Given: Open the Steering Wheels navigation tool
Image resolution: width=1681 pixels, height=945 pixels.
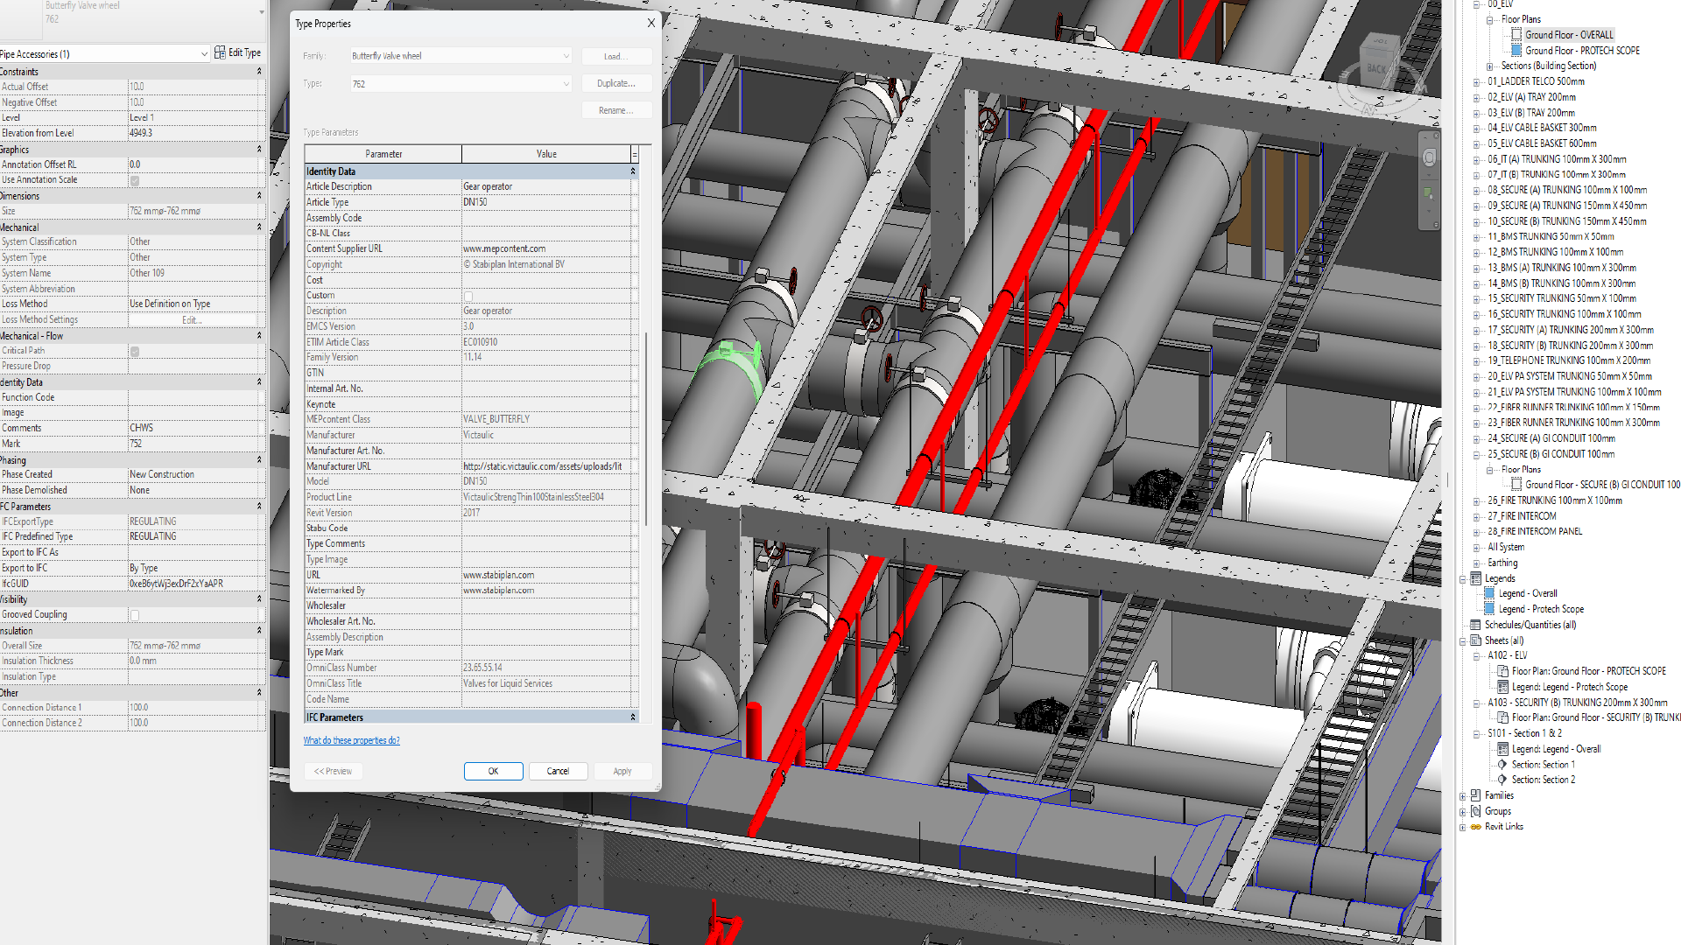Looking at the screenshot, I should click(x=1429, y=157).
